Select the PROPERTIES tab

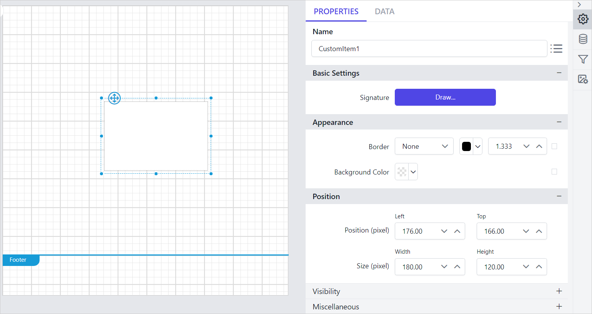tap(336, 12)
